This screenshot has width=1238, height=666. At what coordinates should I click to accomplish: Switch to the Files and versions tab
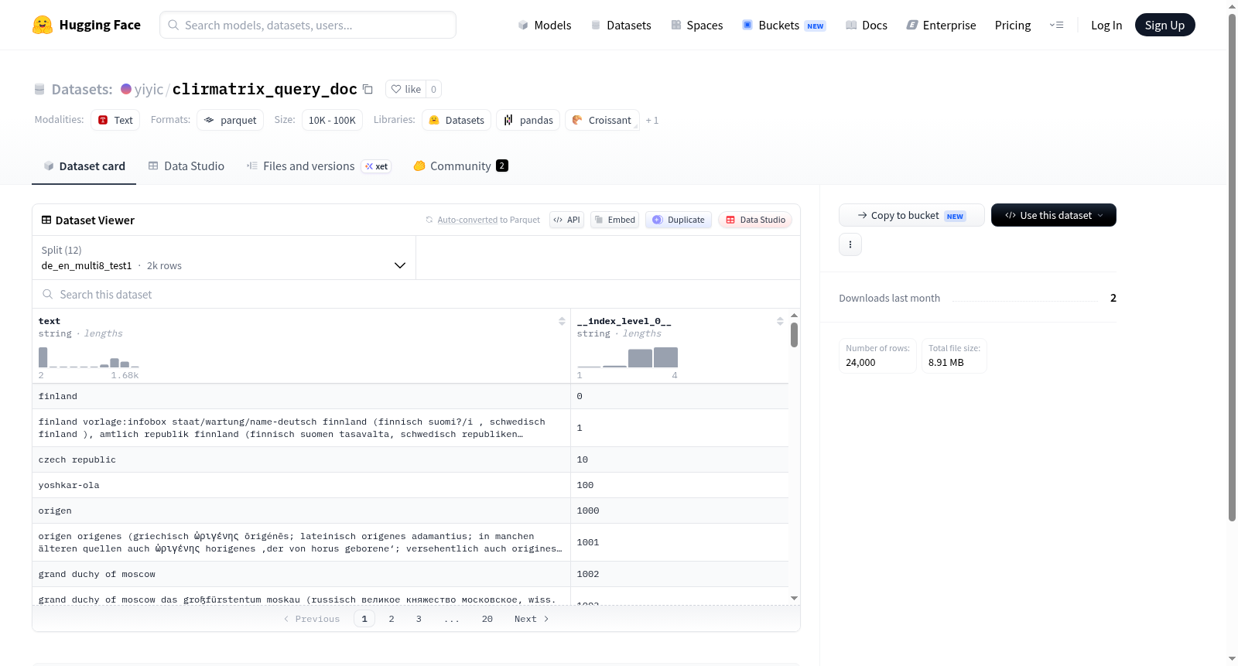(x=319, y=166)
